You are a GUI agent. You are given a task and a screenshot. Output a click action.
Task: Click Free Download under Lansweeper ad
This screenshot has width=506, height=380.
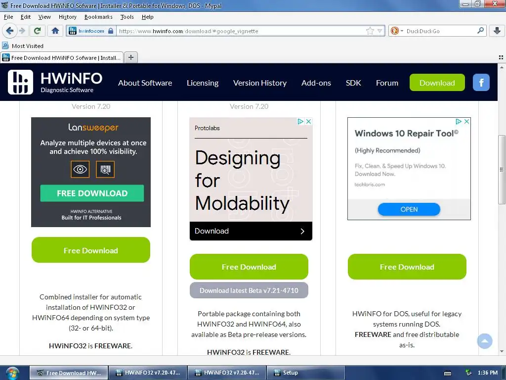[91, 250]
